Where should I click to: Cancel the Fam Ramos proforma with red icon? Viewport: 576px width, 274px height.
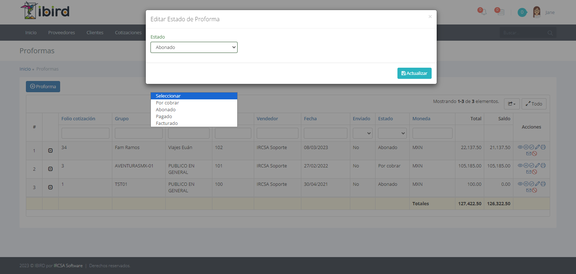535,153
